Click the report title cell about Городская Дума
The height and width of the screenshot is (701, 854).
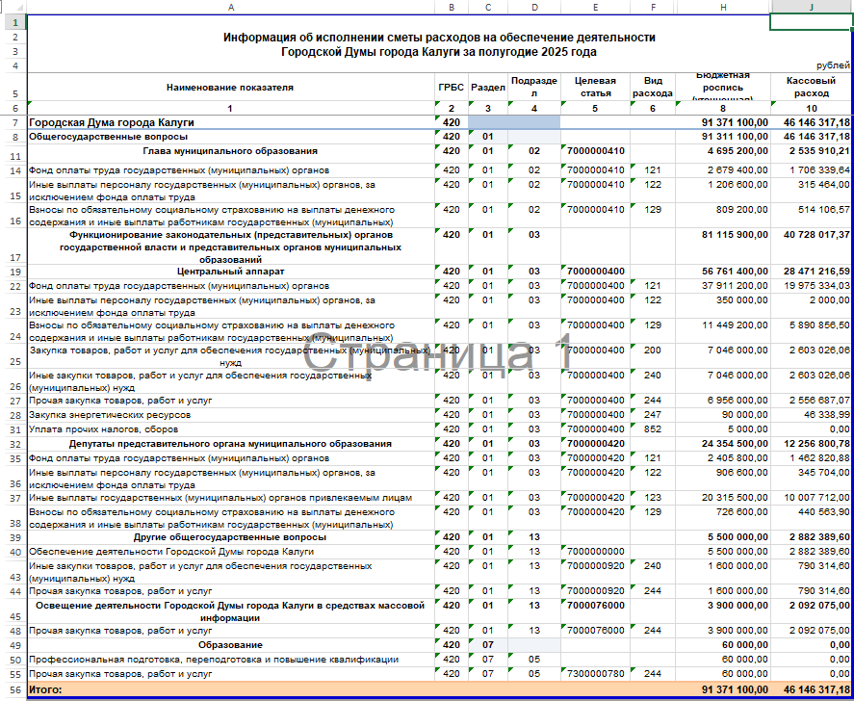point(439,44)
